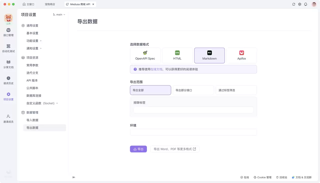
Task: Click the 通用设置 gear icon
Action: point(23,25)
